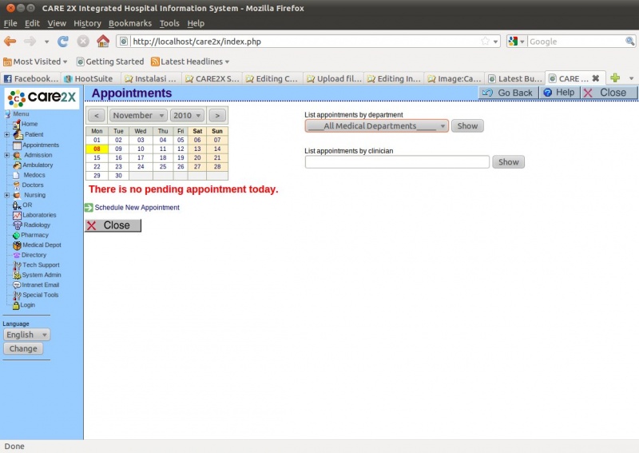Viewport: 639px width, 453px height.
Task: Open the English language dropdown
Action: click(26, 335)
